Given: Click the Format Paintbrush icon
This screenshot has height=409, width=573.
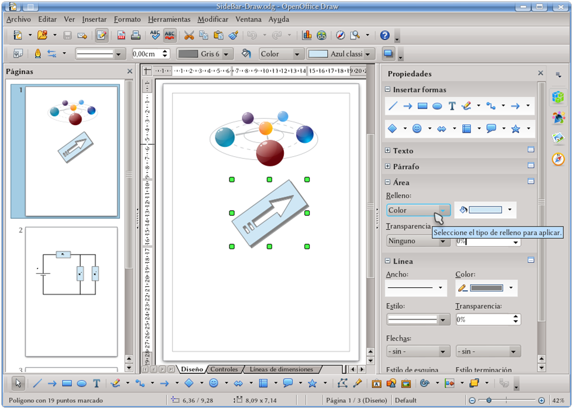Looking at the screenshot, I should 233,35.
